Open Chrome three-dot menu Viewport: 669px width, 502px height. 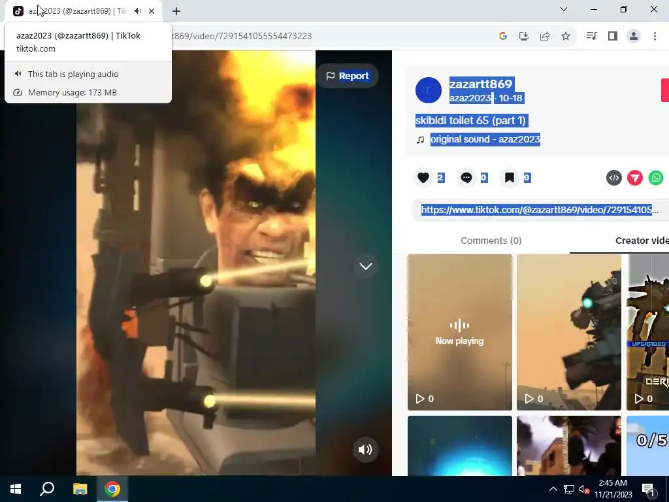coord(655,37)
